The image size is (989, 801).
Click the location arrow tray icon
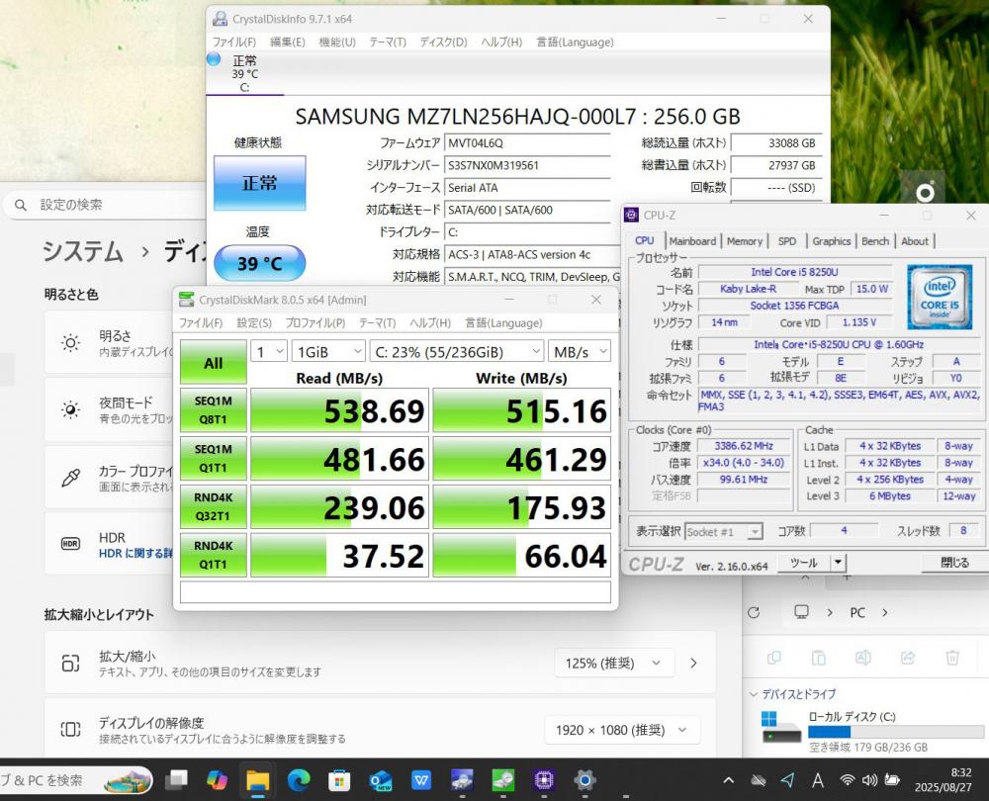(x=788, y=781)
